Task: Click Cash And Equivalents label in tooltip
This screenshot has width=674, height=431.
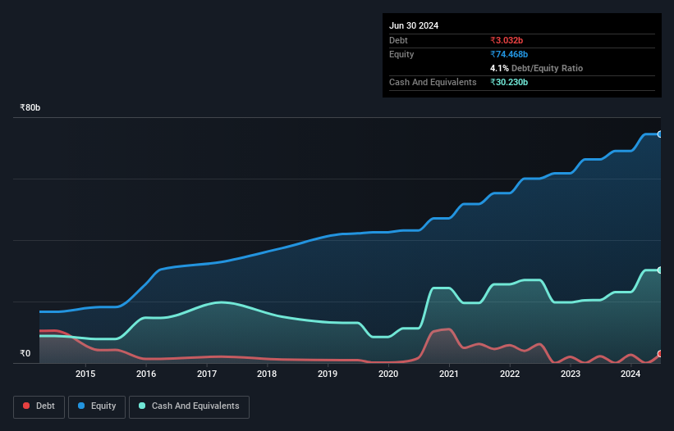Action: click(433, 82)
